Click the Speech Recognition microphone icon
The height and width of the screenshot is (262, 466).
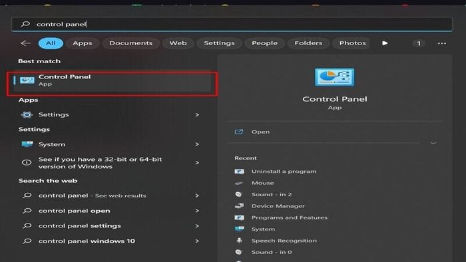pos(239,241)
